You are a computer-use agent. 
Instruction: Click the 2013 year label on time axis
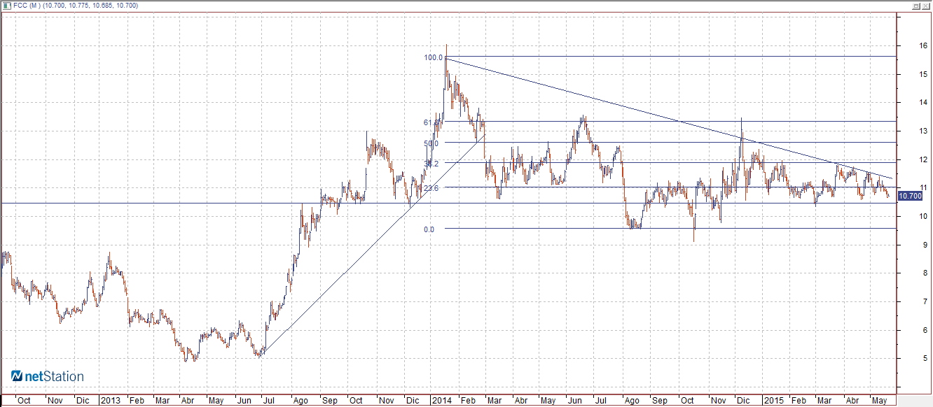110,401
